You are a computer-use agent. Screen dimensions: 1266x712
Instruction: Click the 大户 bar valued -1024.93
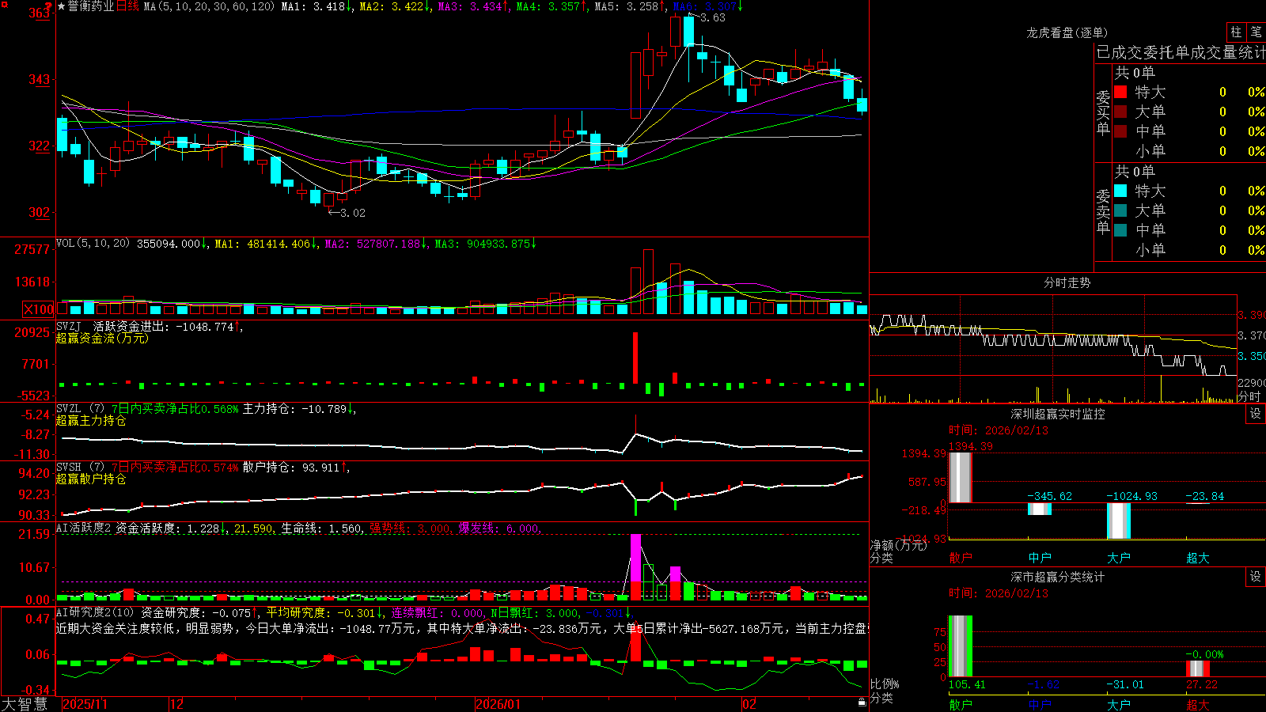click(1119, 521)
